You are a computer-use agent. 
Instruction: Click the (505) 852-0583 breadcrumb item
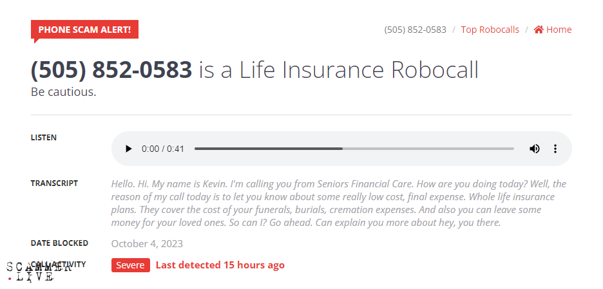tap(415, 30)
